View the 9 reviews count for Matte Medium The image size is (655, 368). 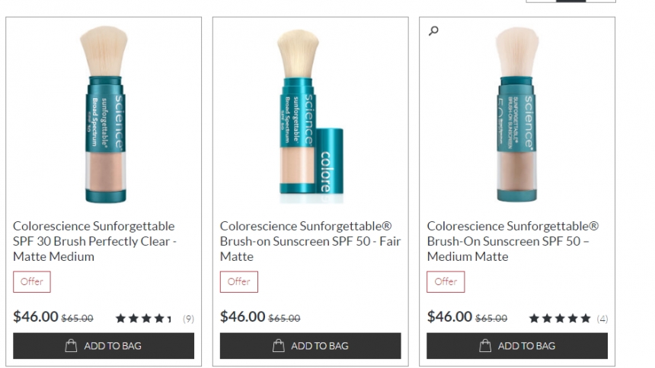188,319
